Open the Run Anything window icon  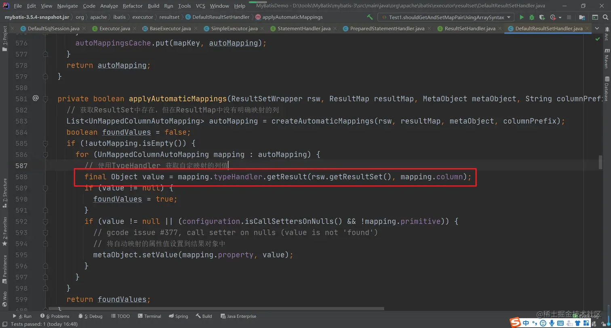595,17
